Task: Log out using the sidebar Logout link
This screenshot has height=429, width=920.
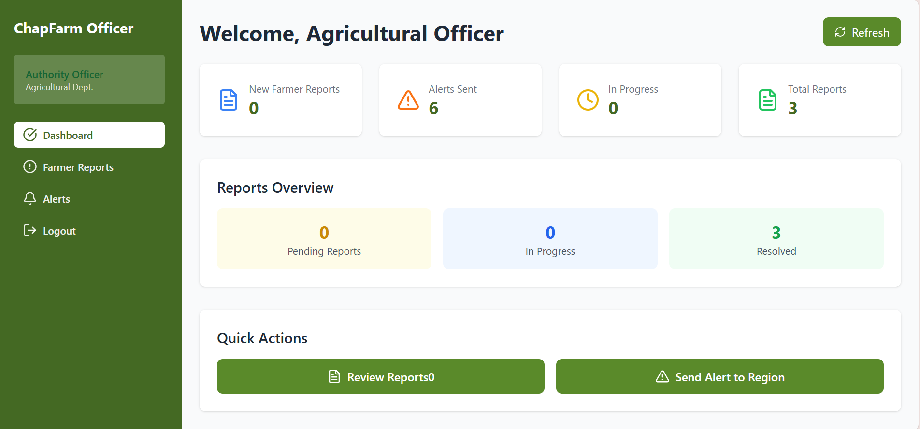Action: pyautogui.click(x=59, y=231)
